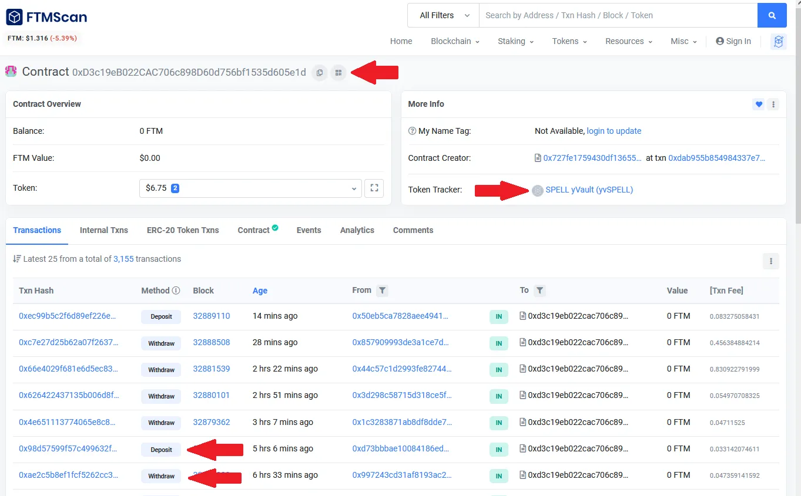801x496 pixels.
Task: Open transaction 0x98d57599f57c499632f
Action: [x=68, y=448]
